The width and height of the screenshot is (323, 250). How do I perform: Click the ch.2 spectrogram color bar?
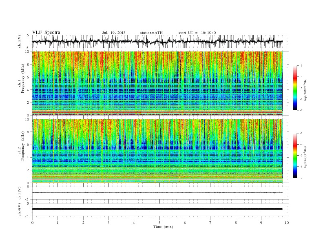click(x=295, y=156)
